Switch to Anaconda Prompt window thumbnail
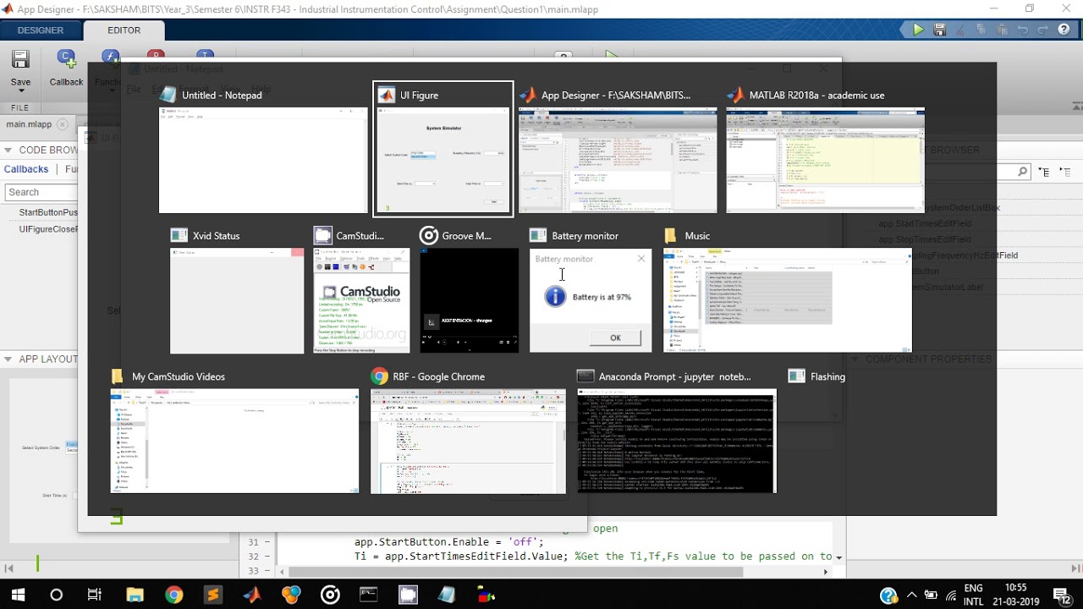This screenshot has height=609, width=1083. [x=676, y=441]
